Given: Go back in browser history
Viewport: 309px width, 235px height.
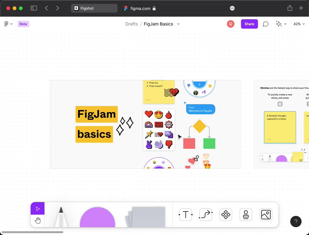Looking at the screenshot, I should tap(46, 8).
